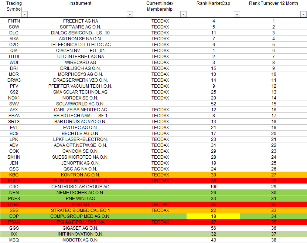Select the UTD.INTERNET AG NA cell
Image resolution: width=307 pixels, height=243 pixels.
(x=81, y=57)
